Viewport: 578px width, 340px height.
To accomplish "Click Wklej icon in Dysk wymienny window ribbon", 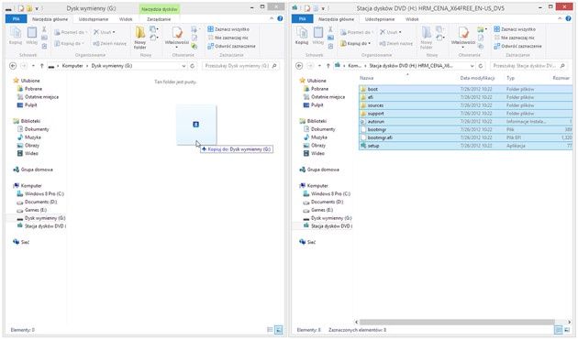I will pyautogui.click(x=32, y=36).
